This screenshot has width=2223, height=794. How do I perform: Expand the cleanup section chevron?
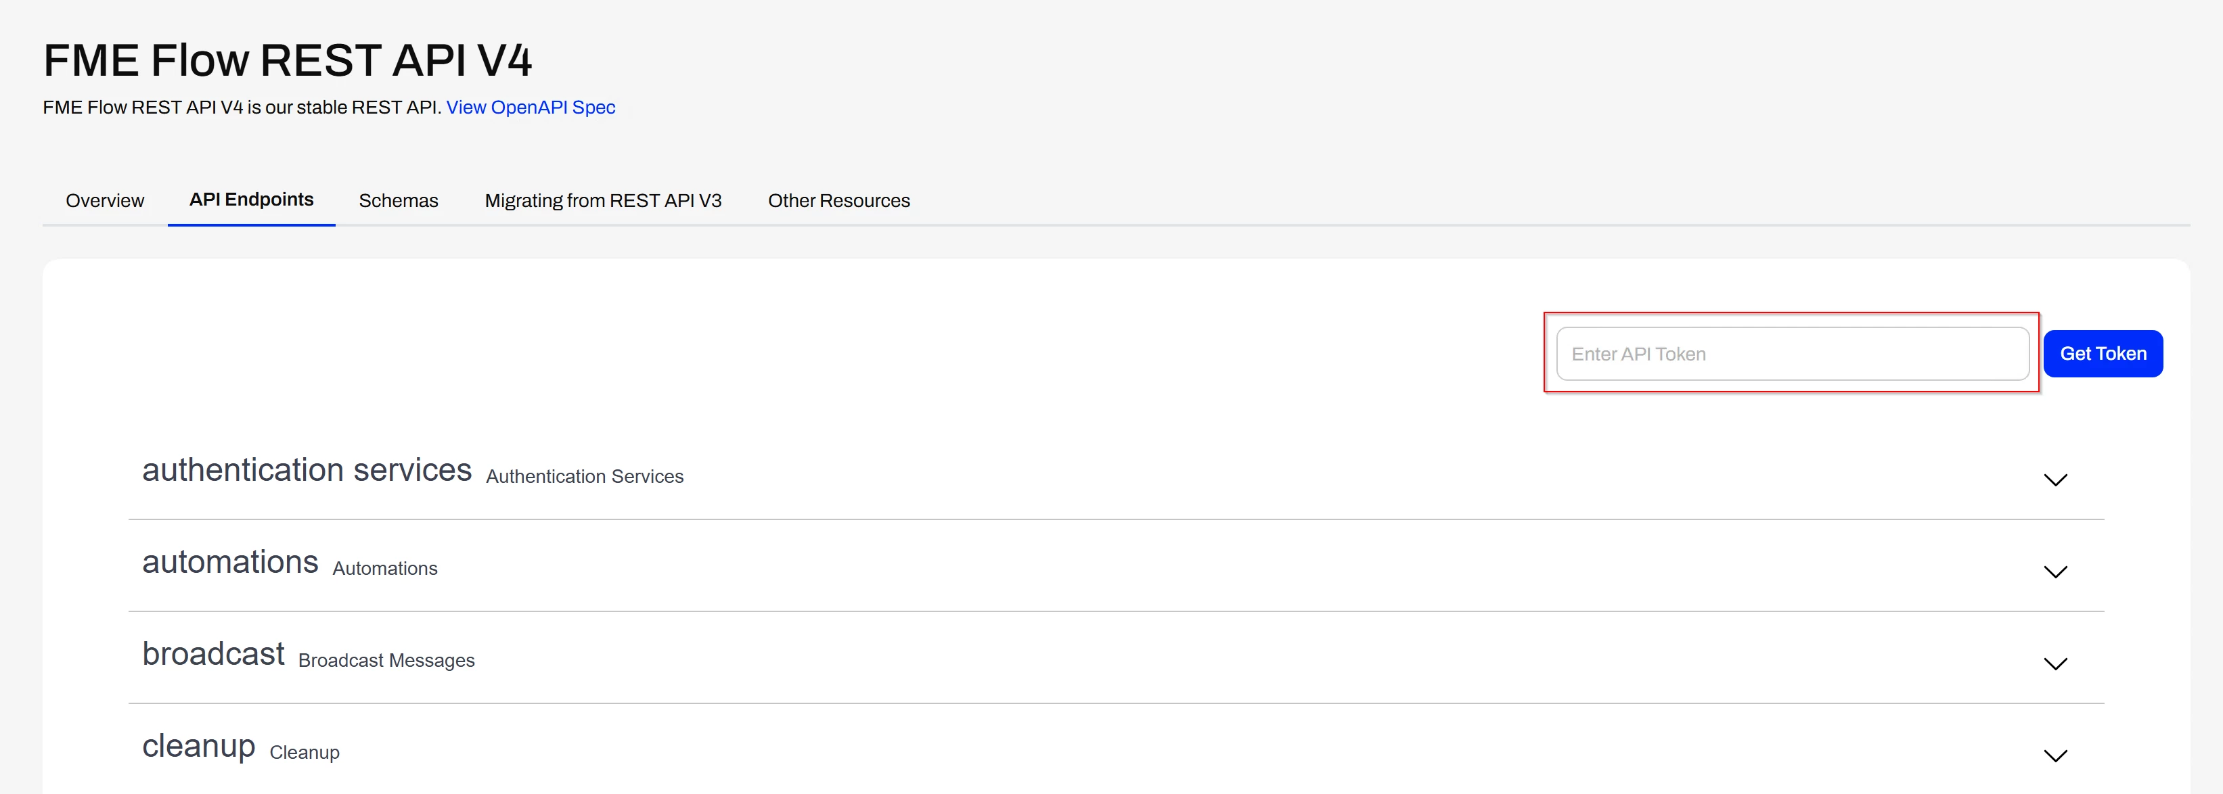pyautogui.click(x=2054, y=756)
